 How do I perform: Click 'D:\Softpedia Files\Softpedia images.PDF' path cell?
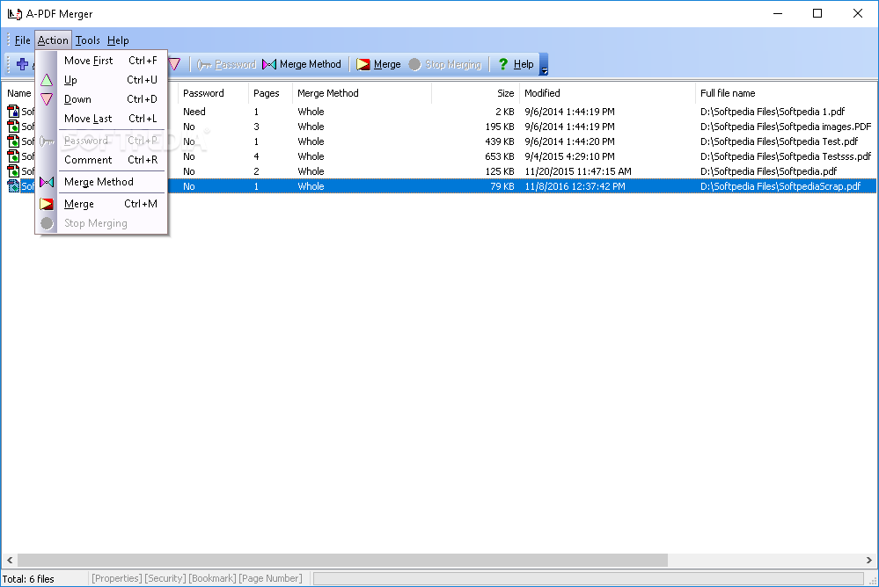786,127
